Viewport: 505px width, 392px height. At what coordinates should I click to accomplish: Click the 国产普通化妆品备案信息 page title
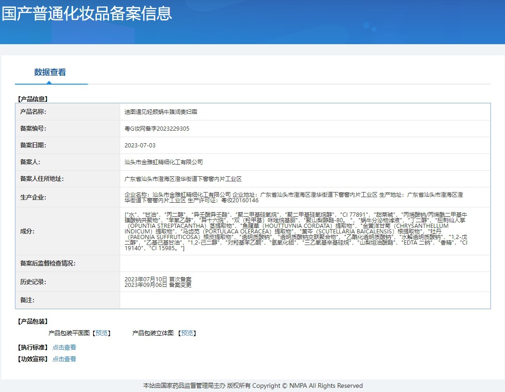[x=87, y=13]
